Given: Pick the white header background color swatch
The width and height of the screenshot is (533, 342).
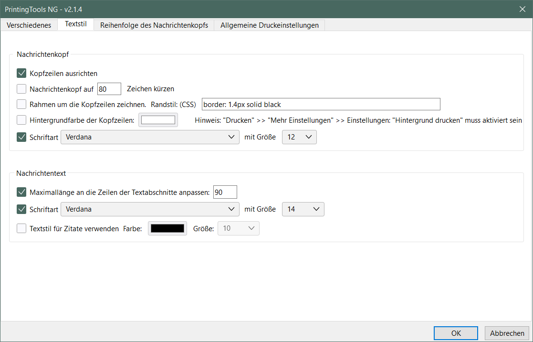Looking at the screenshot, I should [158, 120].
